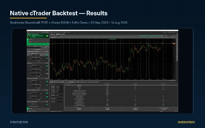Start the second instance of second cBot group

[47, 70]
